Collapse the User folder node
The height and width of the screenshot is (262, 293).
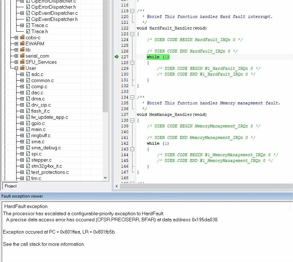(x=16, y=68)
